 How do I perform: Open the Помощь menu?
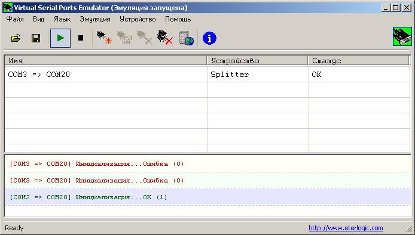[178, 19]
